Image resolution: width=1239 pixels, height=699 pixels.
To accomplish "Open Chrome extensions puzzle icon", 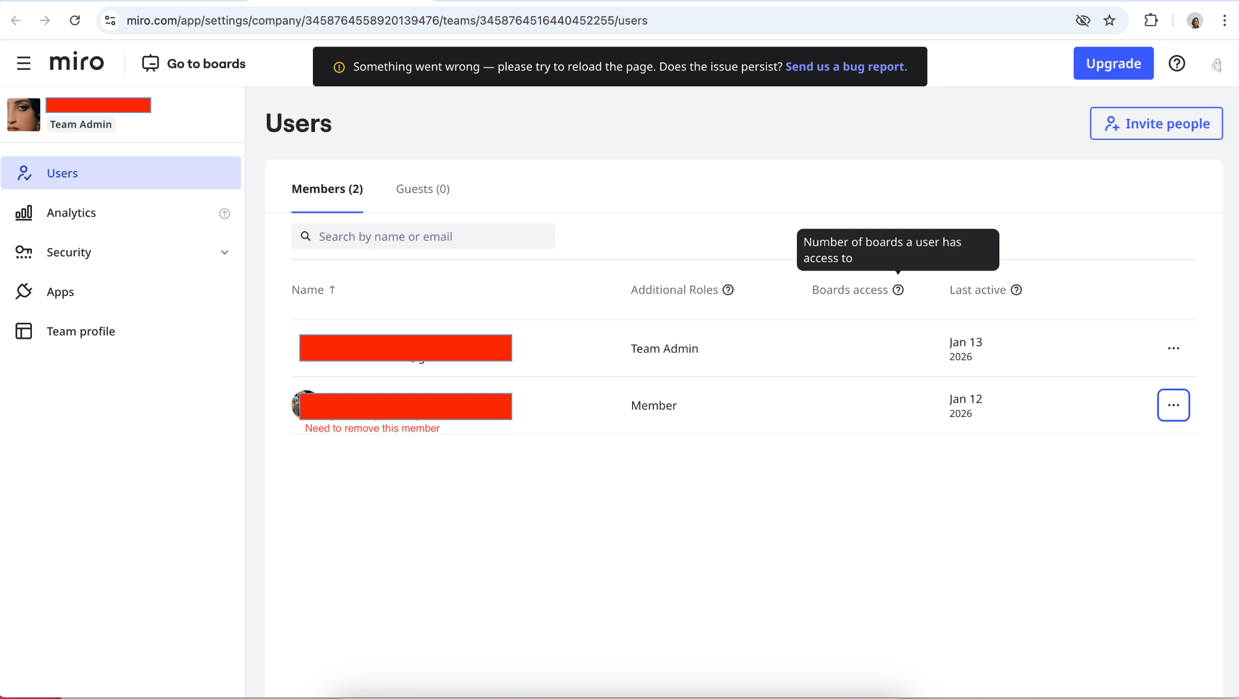I will pos(1151,20).
